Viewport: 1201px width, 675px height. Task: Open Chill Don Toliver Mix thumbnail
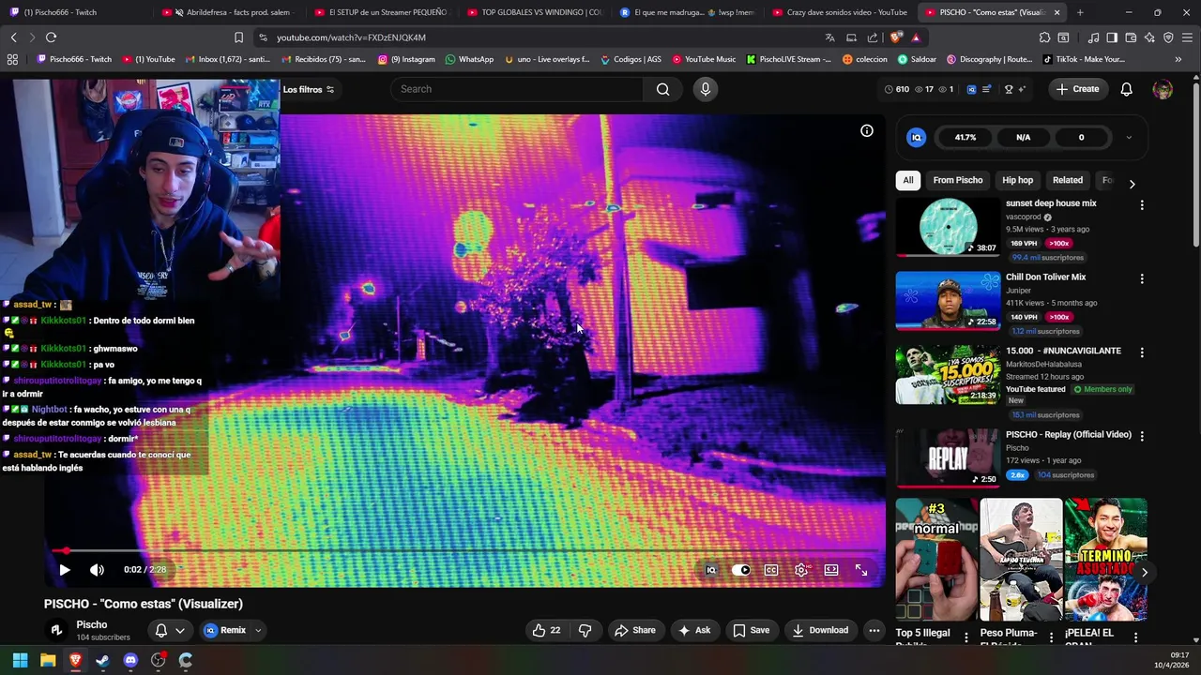(x=948, y=301)
